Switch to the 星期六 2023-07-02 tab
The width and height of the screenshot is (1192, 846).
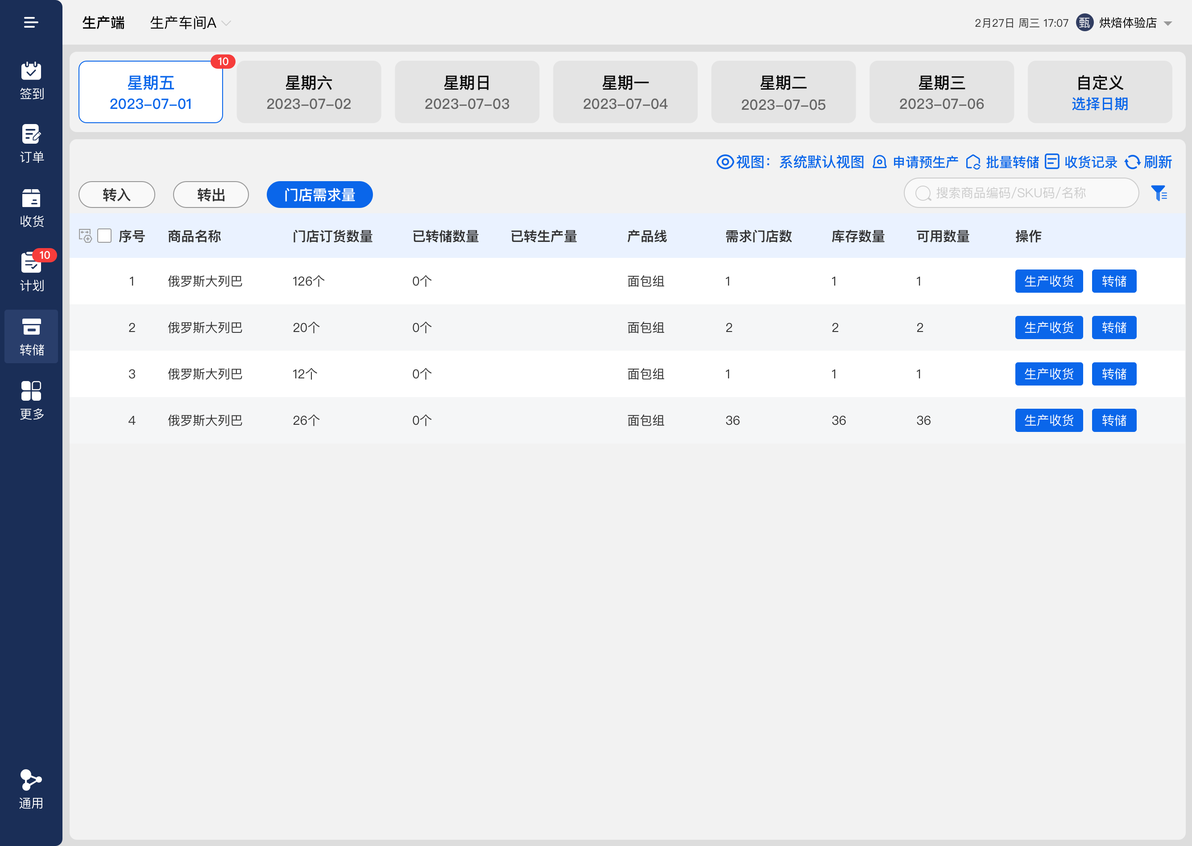pos(309,92)
